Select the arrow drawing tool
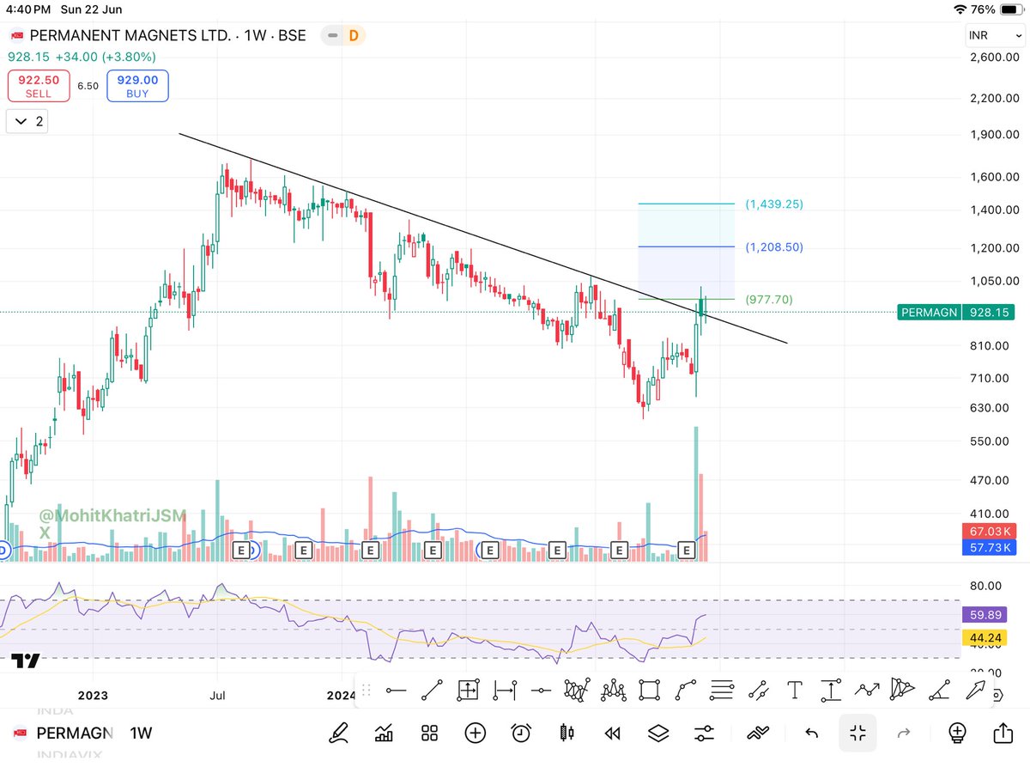The height and width of the screenshot is (773, 1030). 976,690
